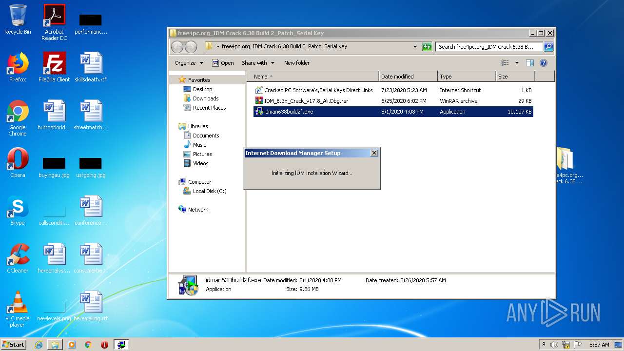Select buyingau.jpg on the desktop
The width and height of the screenshot is (624, 351).
coord(54,167)
